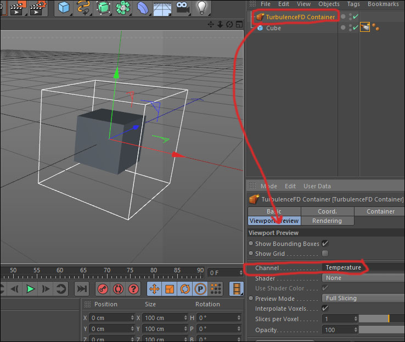Toggle Cube object enabled checkmark
The height and width of the screenshot is (342, 405).
click(356, 27)
